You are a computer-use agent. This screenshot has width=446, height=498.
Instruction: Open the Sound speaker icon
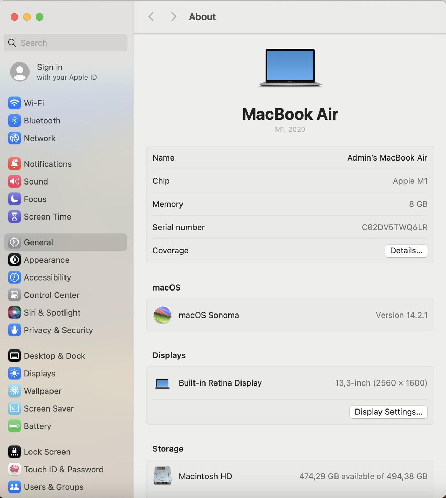[14, 181]
